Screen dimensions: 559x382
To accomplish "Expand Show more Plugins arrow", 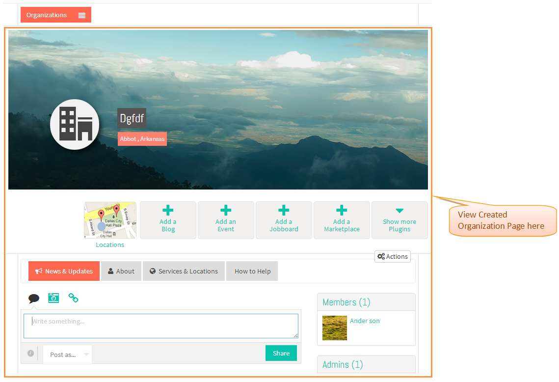I will [399, 211].
